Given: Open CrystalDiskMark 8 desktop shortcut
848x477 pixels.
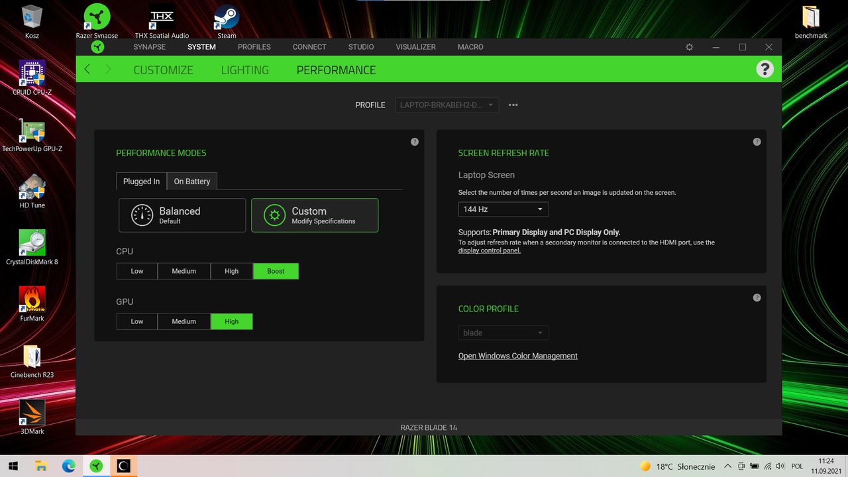Looking at the screenshot, I should pos(32,247).
